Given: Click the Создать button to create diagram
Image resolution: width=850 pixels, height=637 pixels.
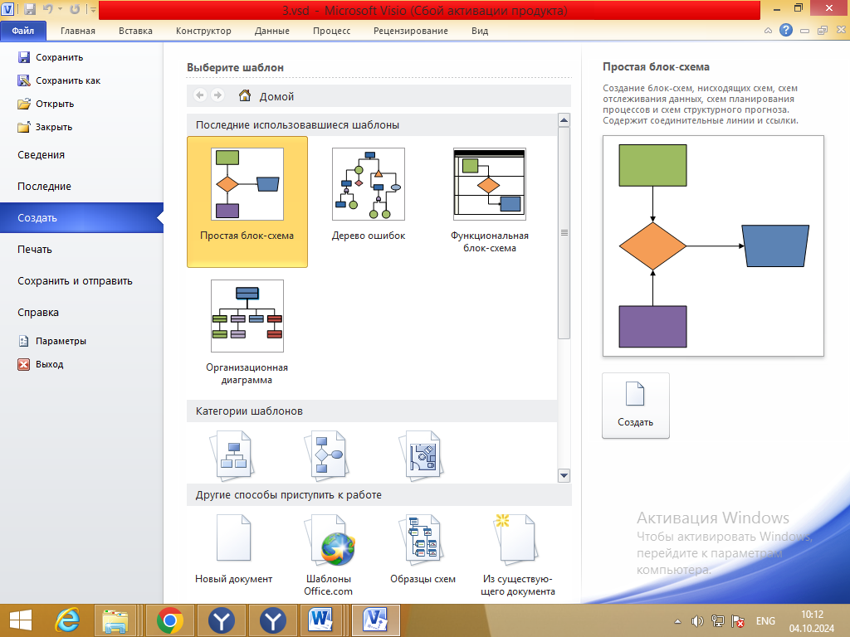Looking at the screenshot, I should (635, 405).
